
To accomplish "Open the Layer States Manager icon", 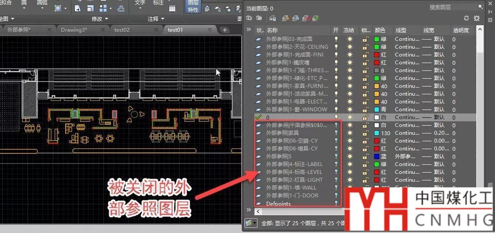I will click(272, 18).
